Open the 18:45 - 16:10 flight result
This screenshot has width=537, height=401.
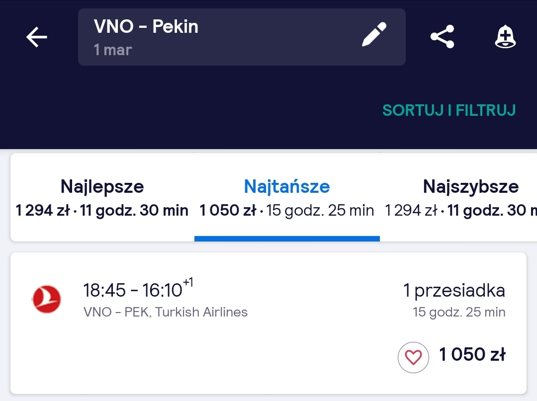[x=268, y=323]
